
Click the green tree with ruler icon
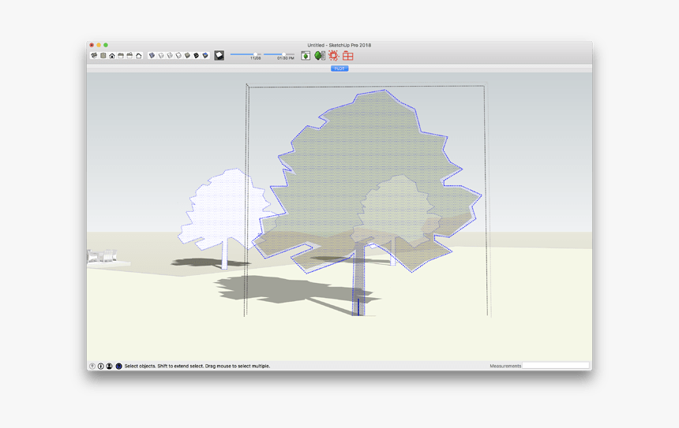[320, 56]
